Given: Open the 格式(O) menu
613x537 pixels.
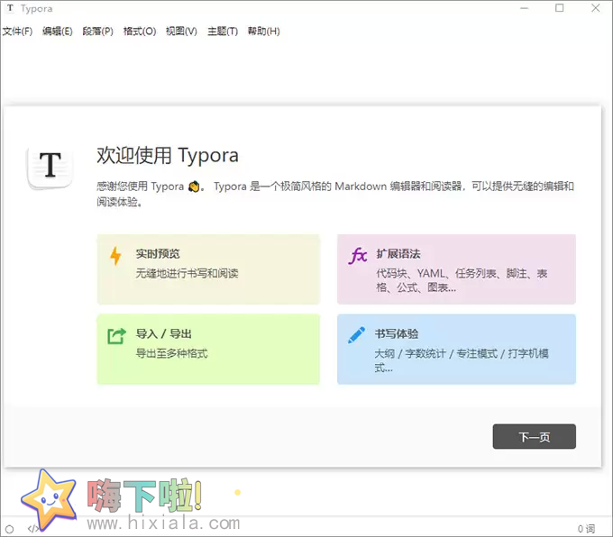Looking at the screenshot, I should point(140,32).
